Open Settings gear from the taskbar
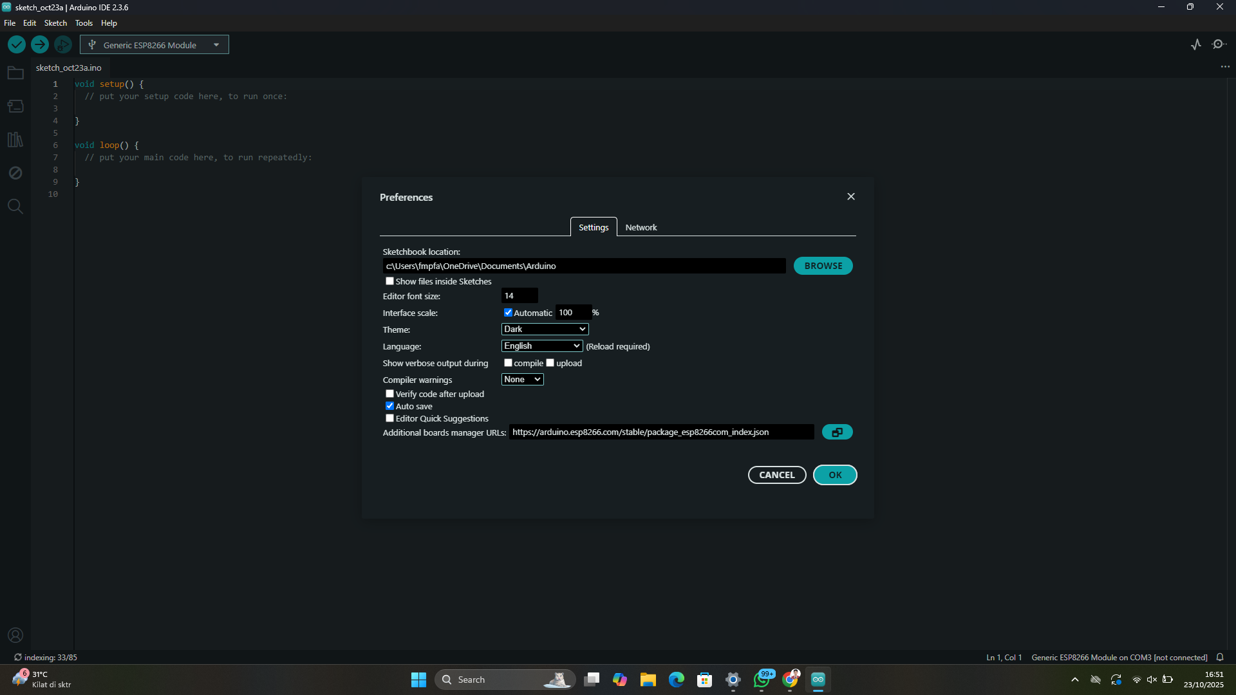 733,680
